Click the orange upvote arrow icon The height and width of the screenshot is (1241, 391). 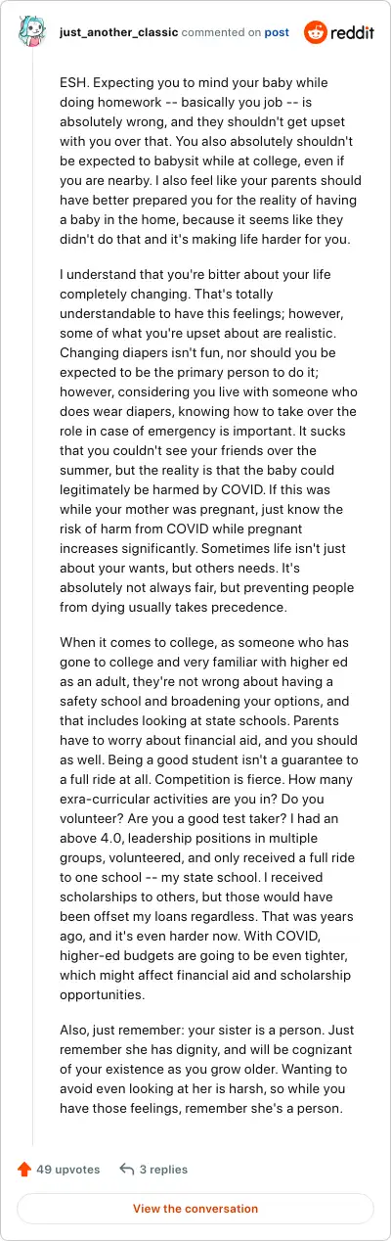coord(24,1169)
